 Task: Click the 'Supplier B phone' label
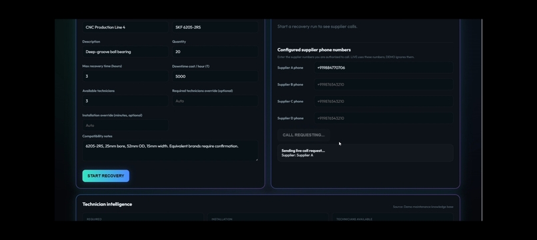coord(290,84)
